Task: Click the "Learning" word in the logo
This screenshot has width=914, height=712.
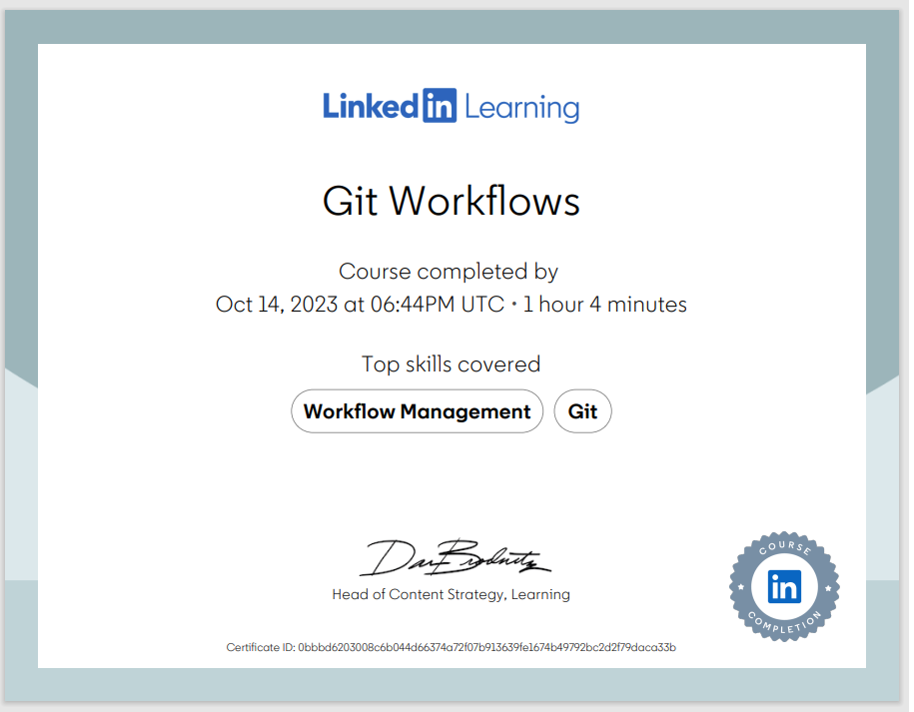Action: [521, 108]
